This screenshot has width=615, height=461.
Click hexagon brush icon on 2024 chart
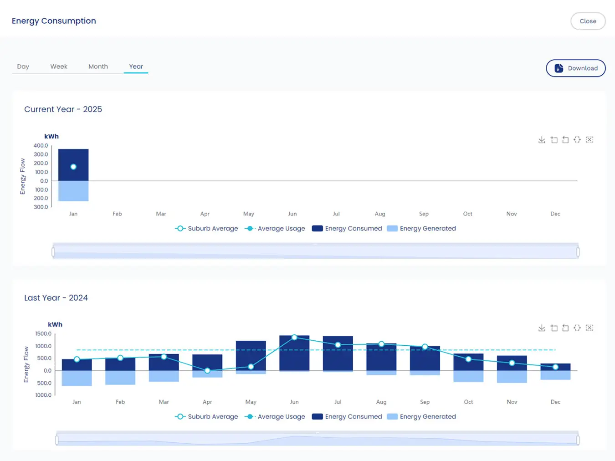pyautogui.click(x=577, y=328)
